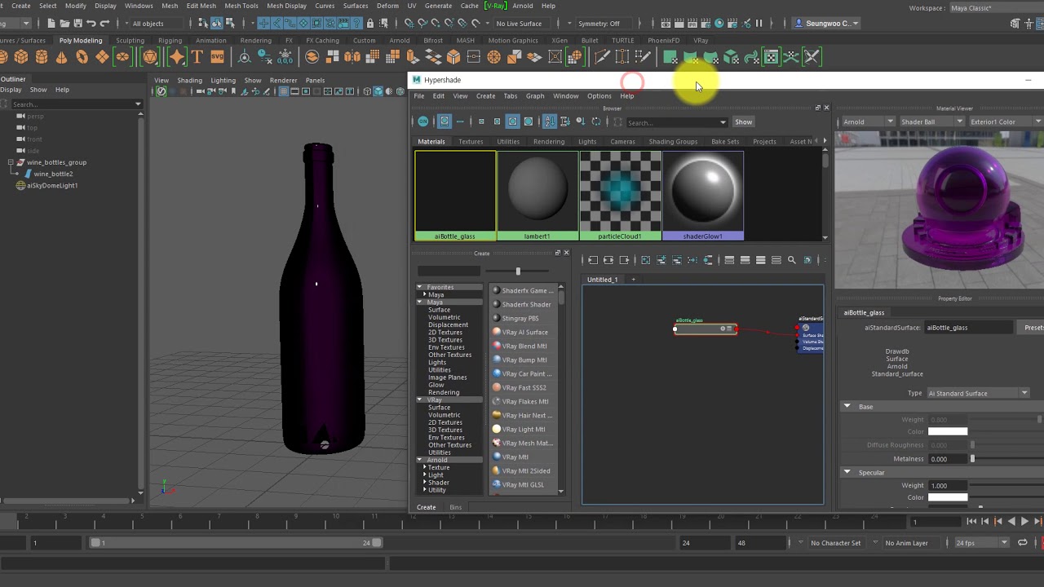Image resolution: width=1044 pixels, height=587 pixels.
Task: Click the Base Color white swatch
Action: point(948,431)
